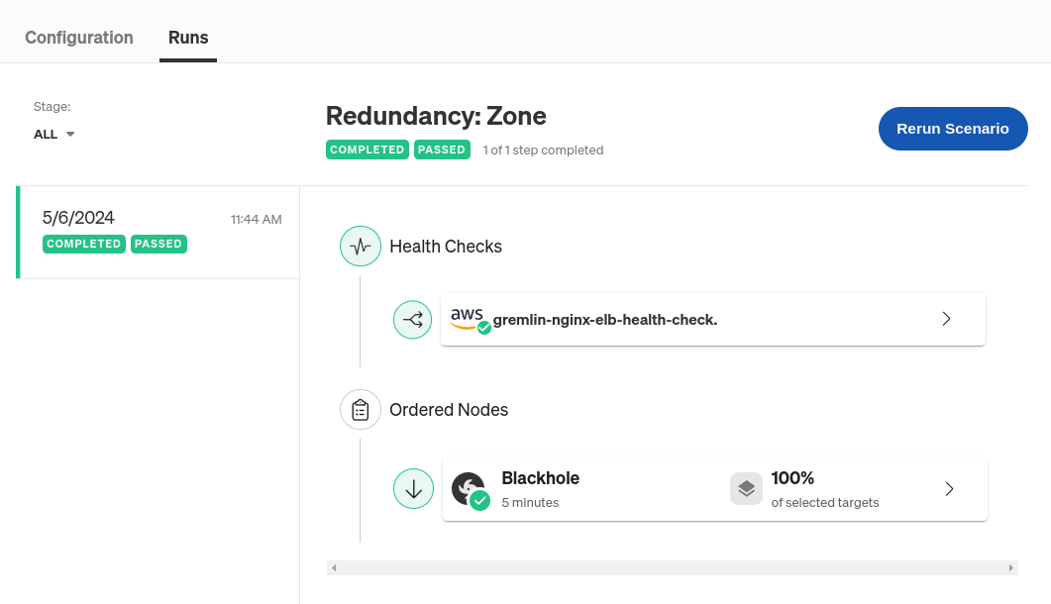Click the COMPLETED badge under scenario title
The height and width of the screenshot is (604, 1051).
point(368,150)
